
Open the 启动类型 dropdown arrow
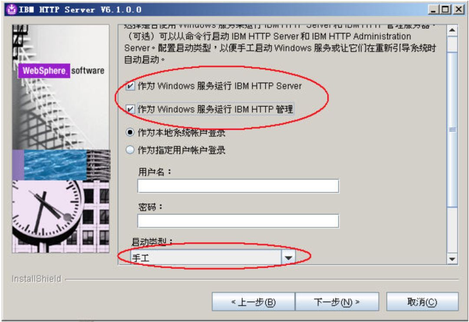coord(288,258)
